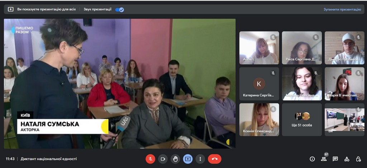
Task: Open host controls lock icon
Action: pyautogui.click(x=358, y=159)
